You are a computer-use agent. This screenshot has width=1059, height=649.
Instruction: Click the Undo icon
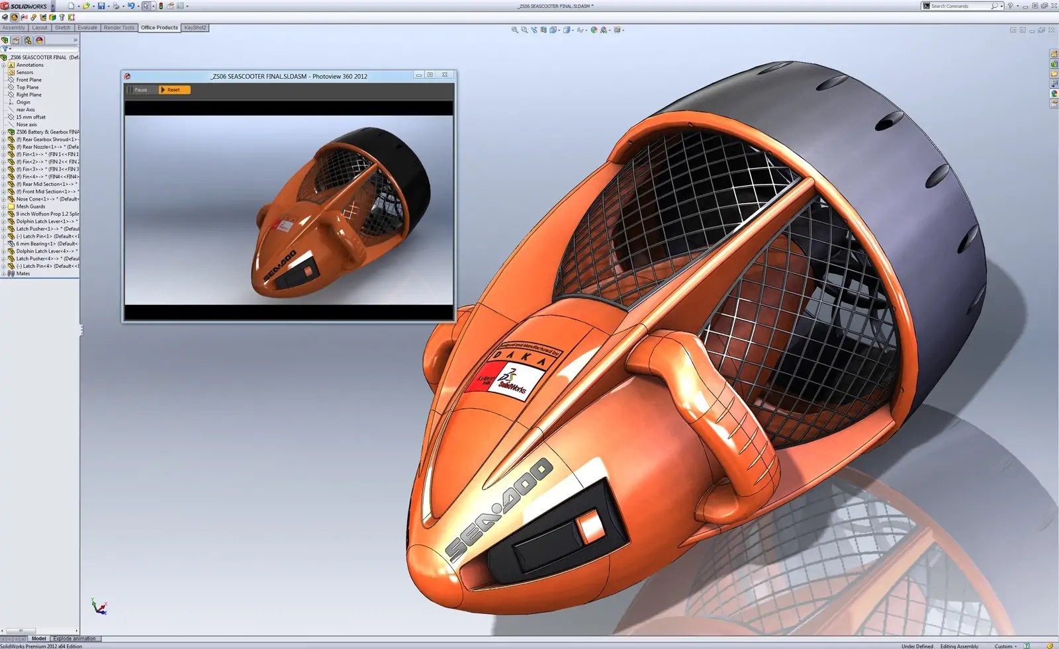(132, 5)
